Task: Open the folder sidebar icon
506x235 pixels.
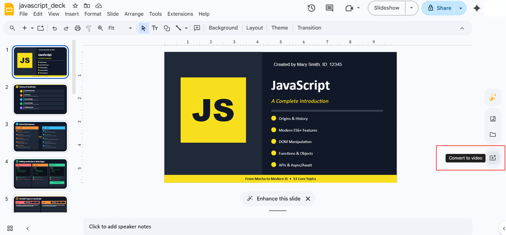Action: (x=493, y=135)
